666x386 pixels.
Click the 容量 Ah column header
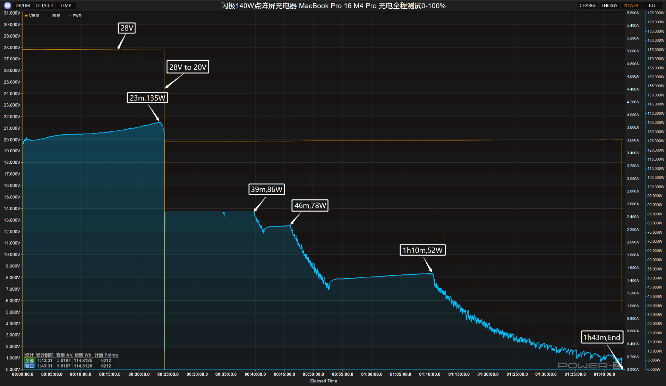64,355
